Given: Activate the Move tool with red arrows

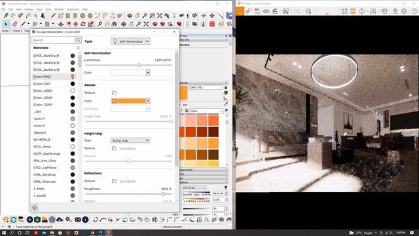Looking at the screenshot, I should [76, 24].
